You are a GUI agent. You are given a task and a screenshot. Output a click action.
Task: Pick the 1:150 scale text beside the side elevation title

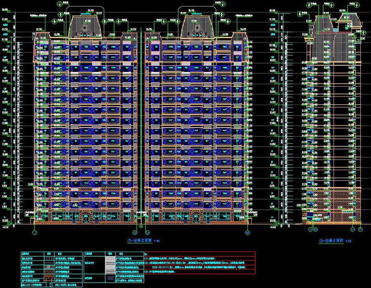348,241
